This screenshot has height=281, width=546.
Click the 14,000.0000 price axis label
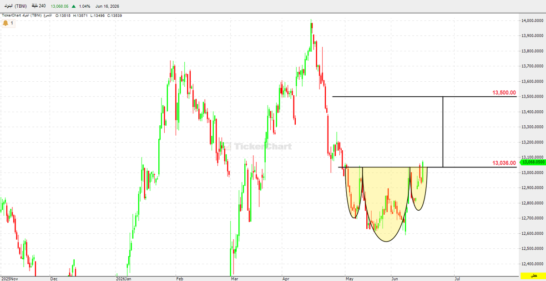coord(532,20)
